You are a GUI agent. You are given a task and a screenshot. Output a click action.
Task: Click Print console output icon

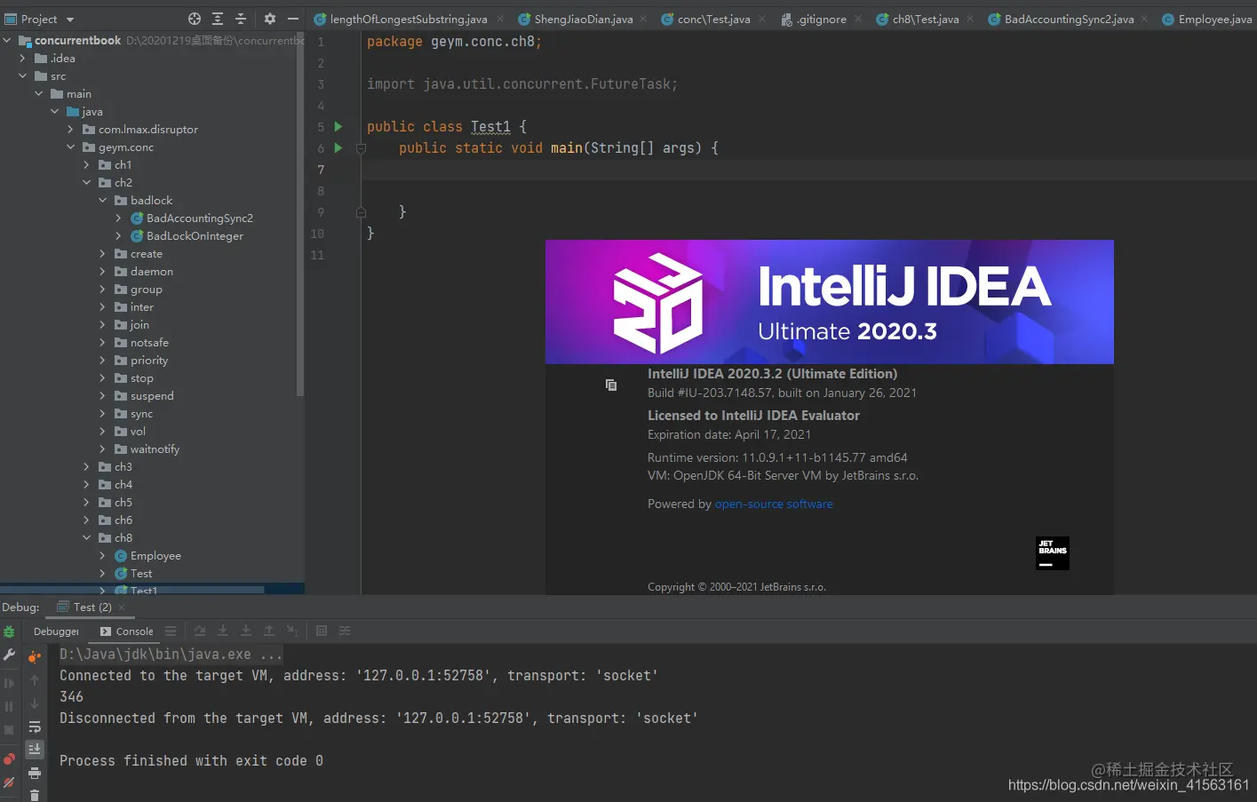35,773
